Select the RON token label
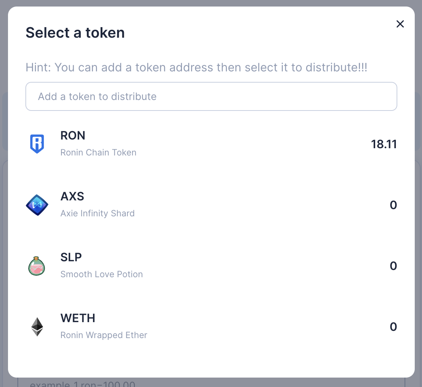Image resolution: width=422 pixels, height=387 pixels. click(73, 136)
